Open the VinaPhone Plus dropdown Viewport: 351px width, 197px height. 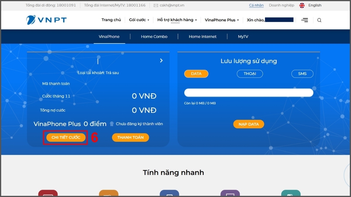pos(222,20)
